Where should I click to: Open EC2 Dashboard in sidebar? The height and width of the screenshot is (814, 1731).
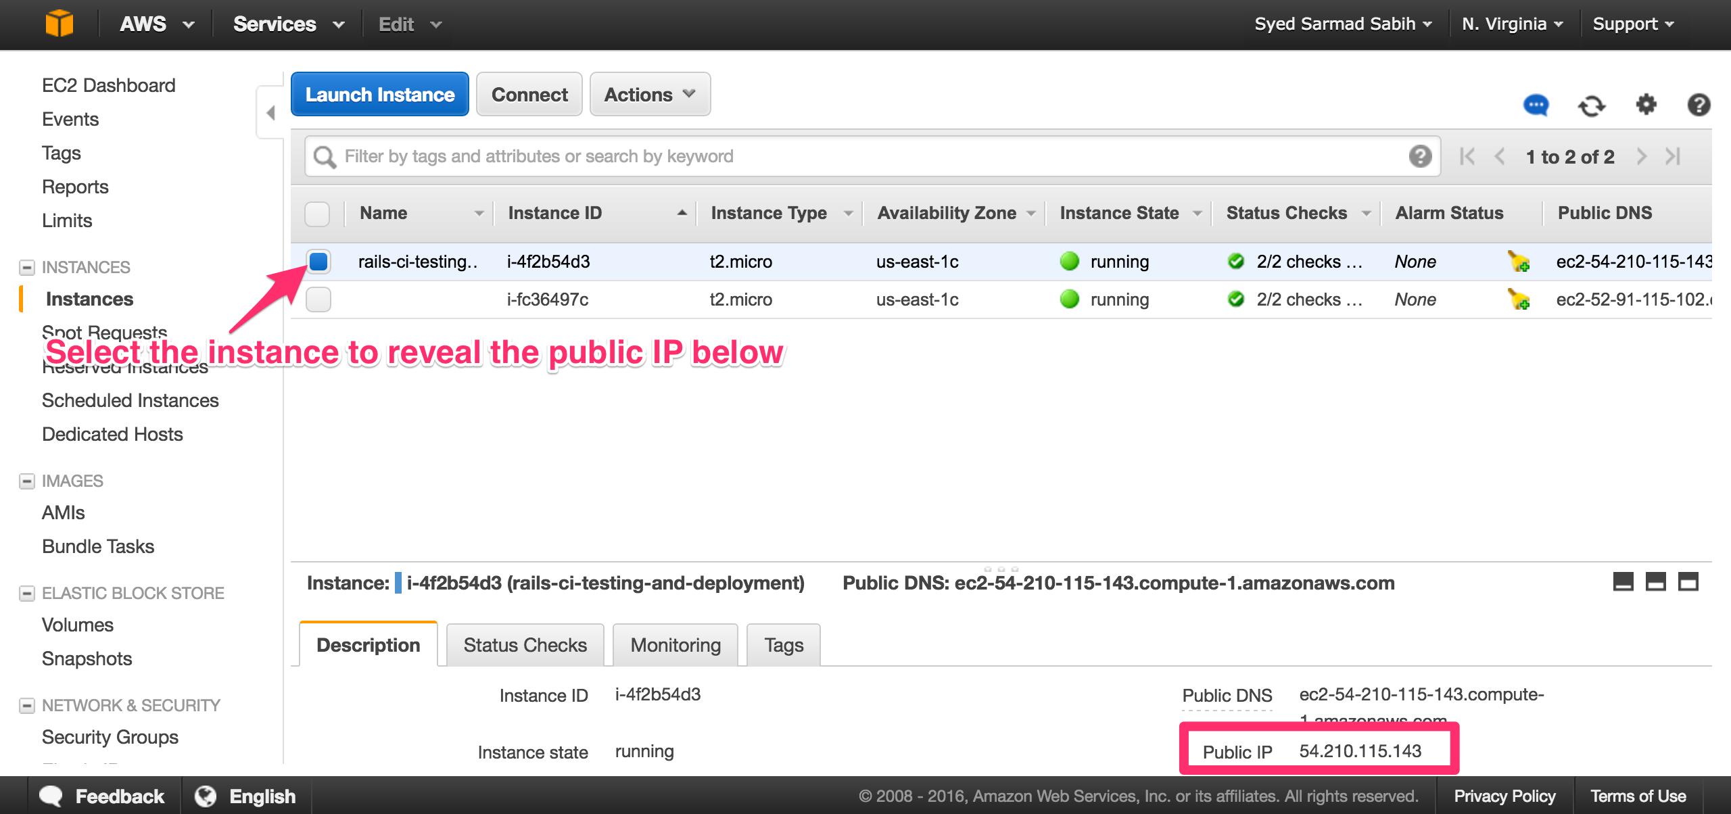coord(108,85)
